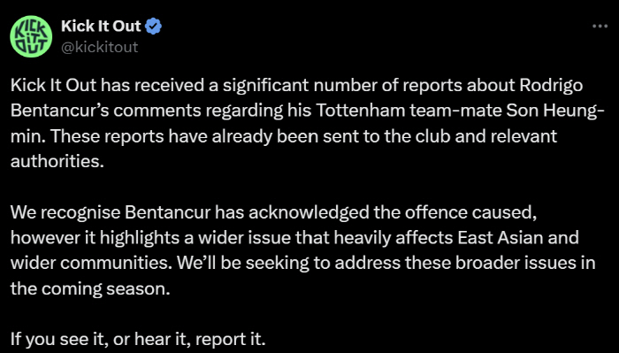Click the phrase "East Asian" in the tweet
The width and height of the screenshot is (619, 353).
[497, 238]
